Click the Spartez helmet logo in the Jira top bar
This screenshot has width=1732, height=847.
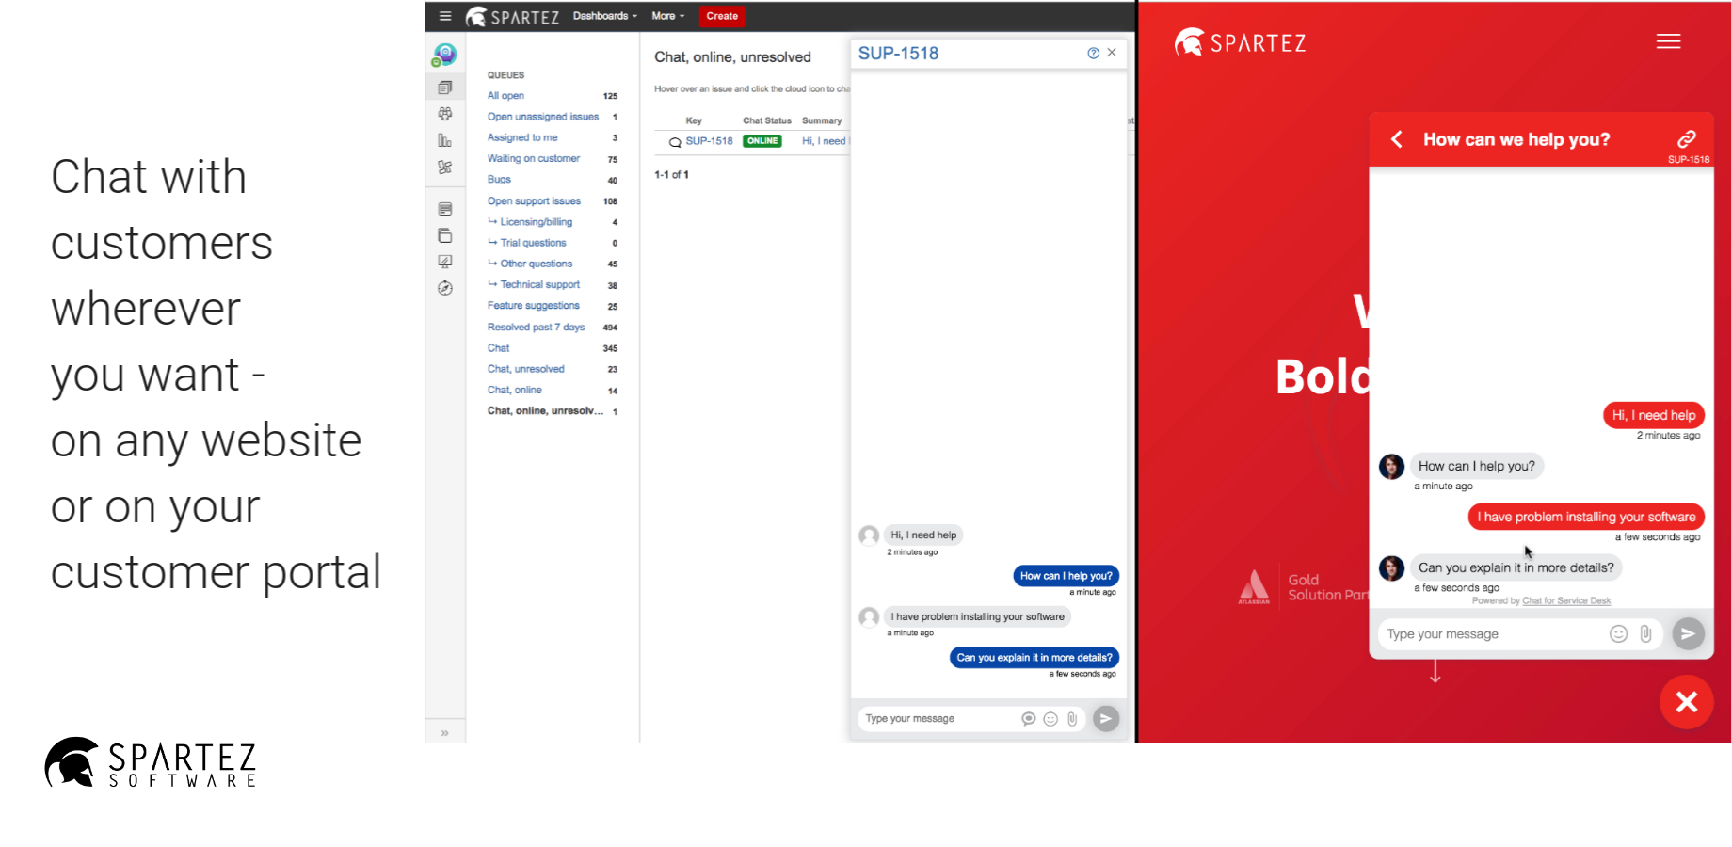pyautogui.click(x=476, y=16)
